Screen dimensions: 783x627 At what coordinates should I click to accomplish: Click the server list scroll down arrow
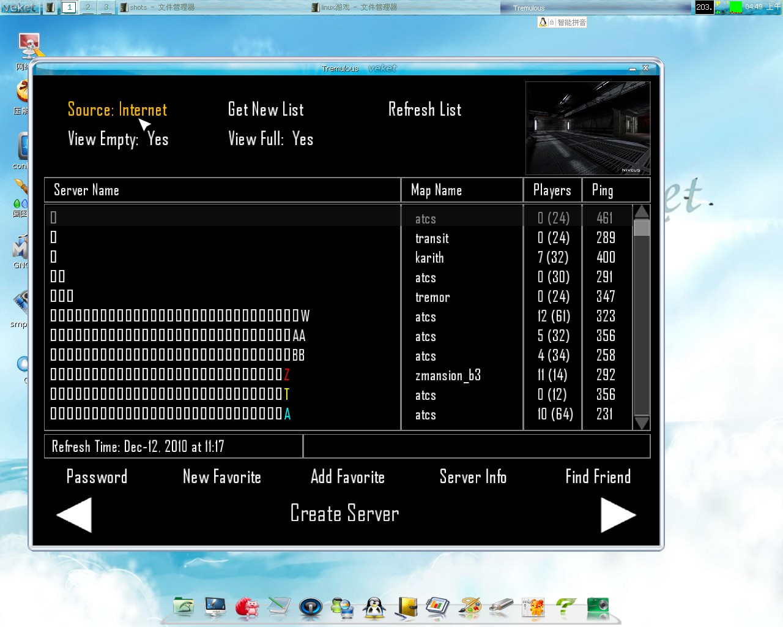point(642,422)
